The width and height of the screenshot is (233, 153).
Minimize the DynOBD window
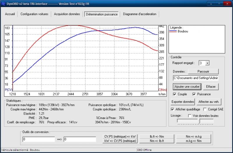tap(211, 3)
